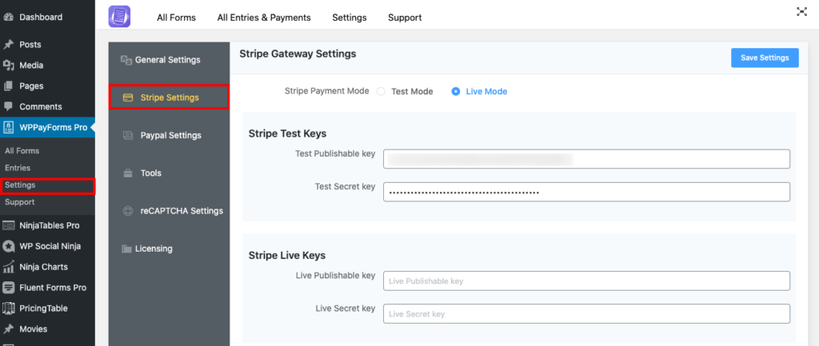The image size is (819, 346).
Task: Click the fullscreen expand icon
Action: pyautogui.click(x=801, y=12)
